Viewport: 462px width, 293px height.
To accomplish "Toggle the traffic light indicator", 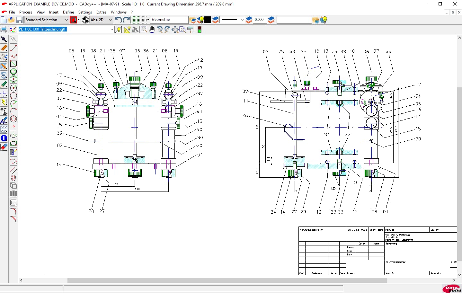I will tap(200, 30).
